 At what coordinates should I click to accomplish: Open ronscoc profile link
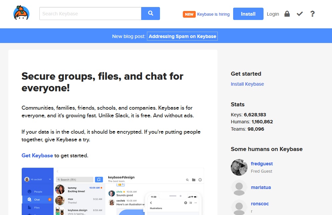(260, 204)
